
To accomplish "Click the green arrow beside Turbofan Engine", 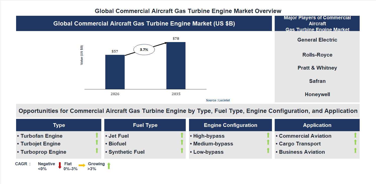I will (x=97, y=135).
